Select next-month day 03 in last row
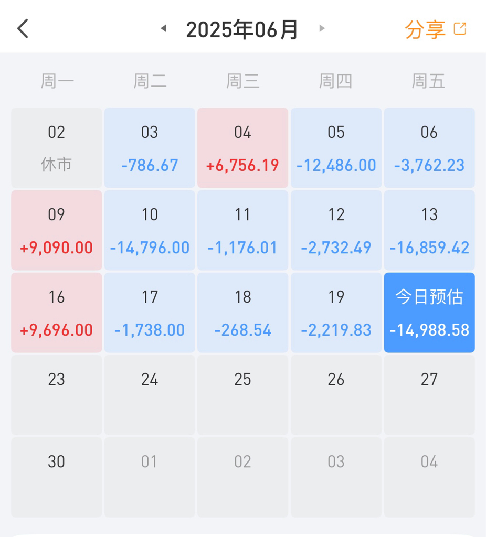This screenshot has height=537, width=486. pos(336,477)
